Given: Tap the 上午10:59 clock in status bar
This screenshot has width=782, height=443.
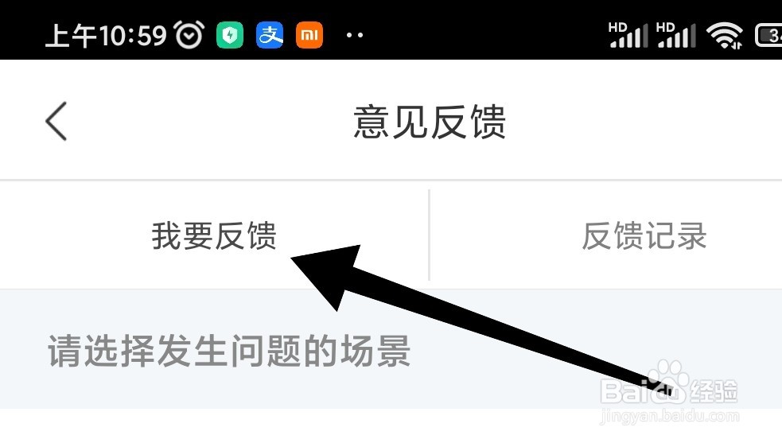Looking at the screenshot, I should (106, 36).
